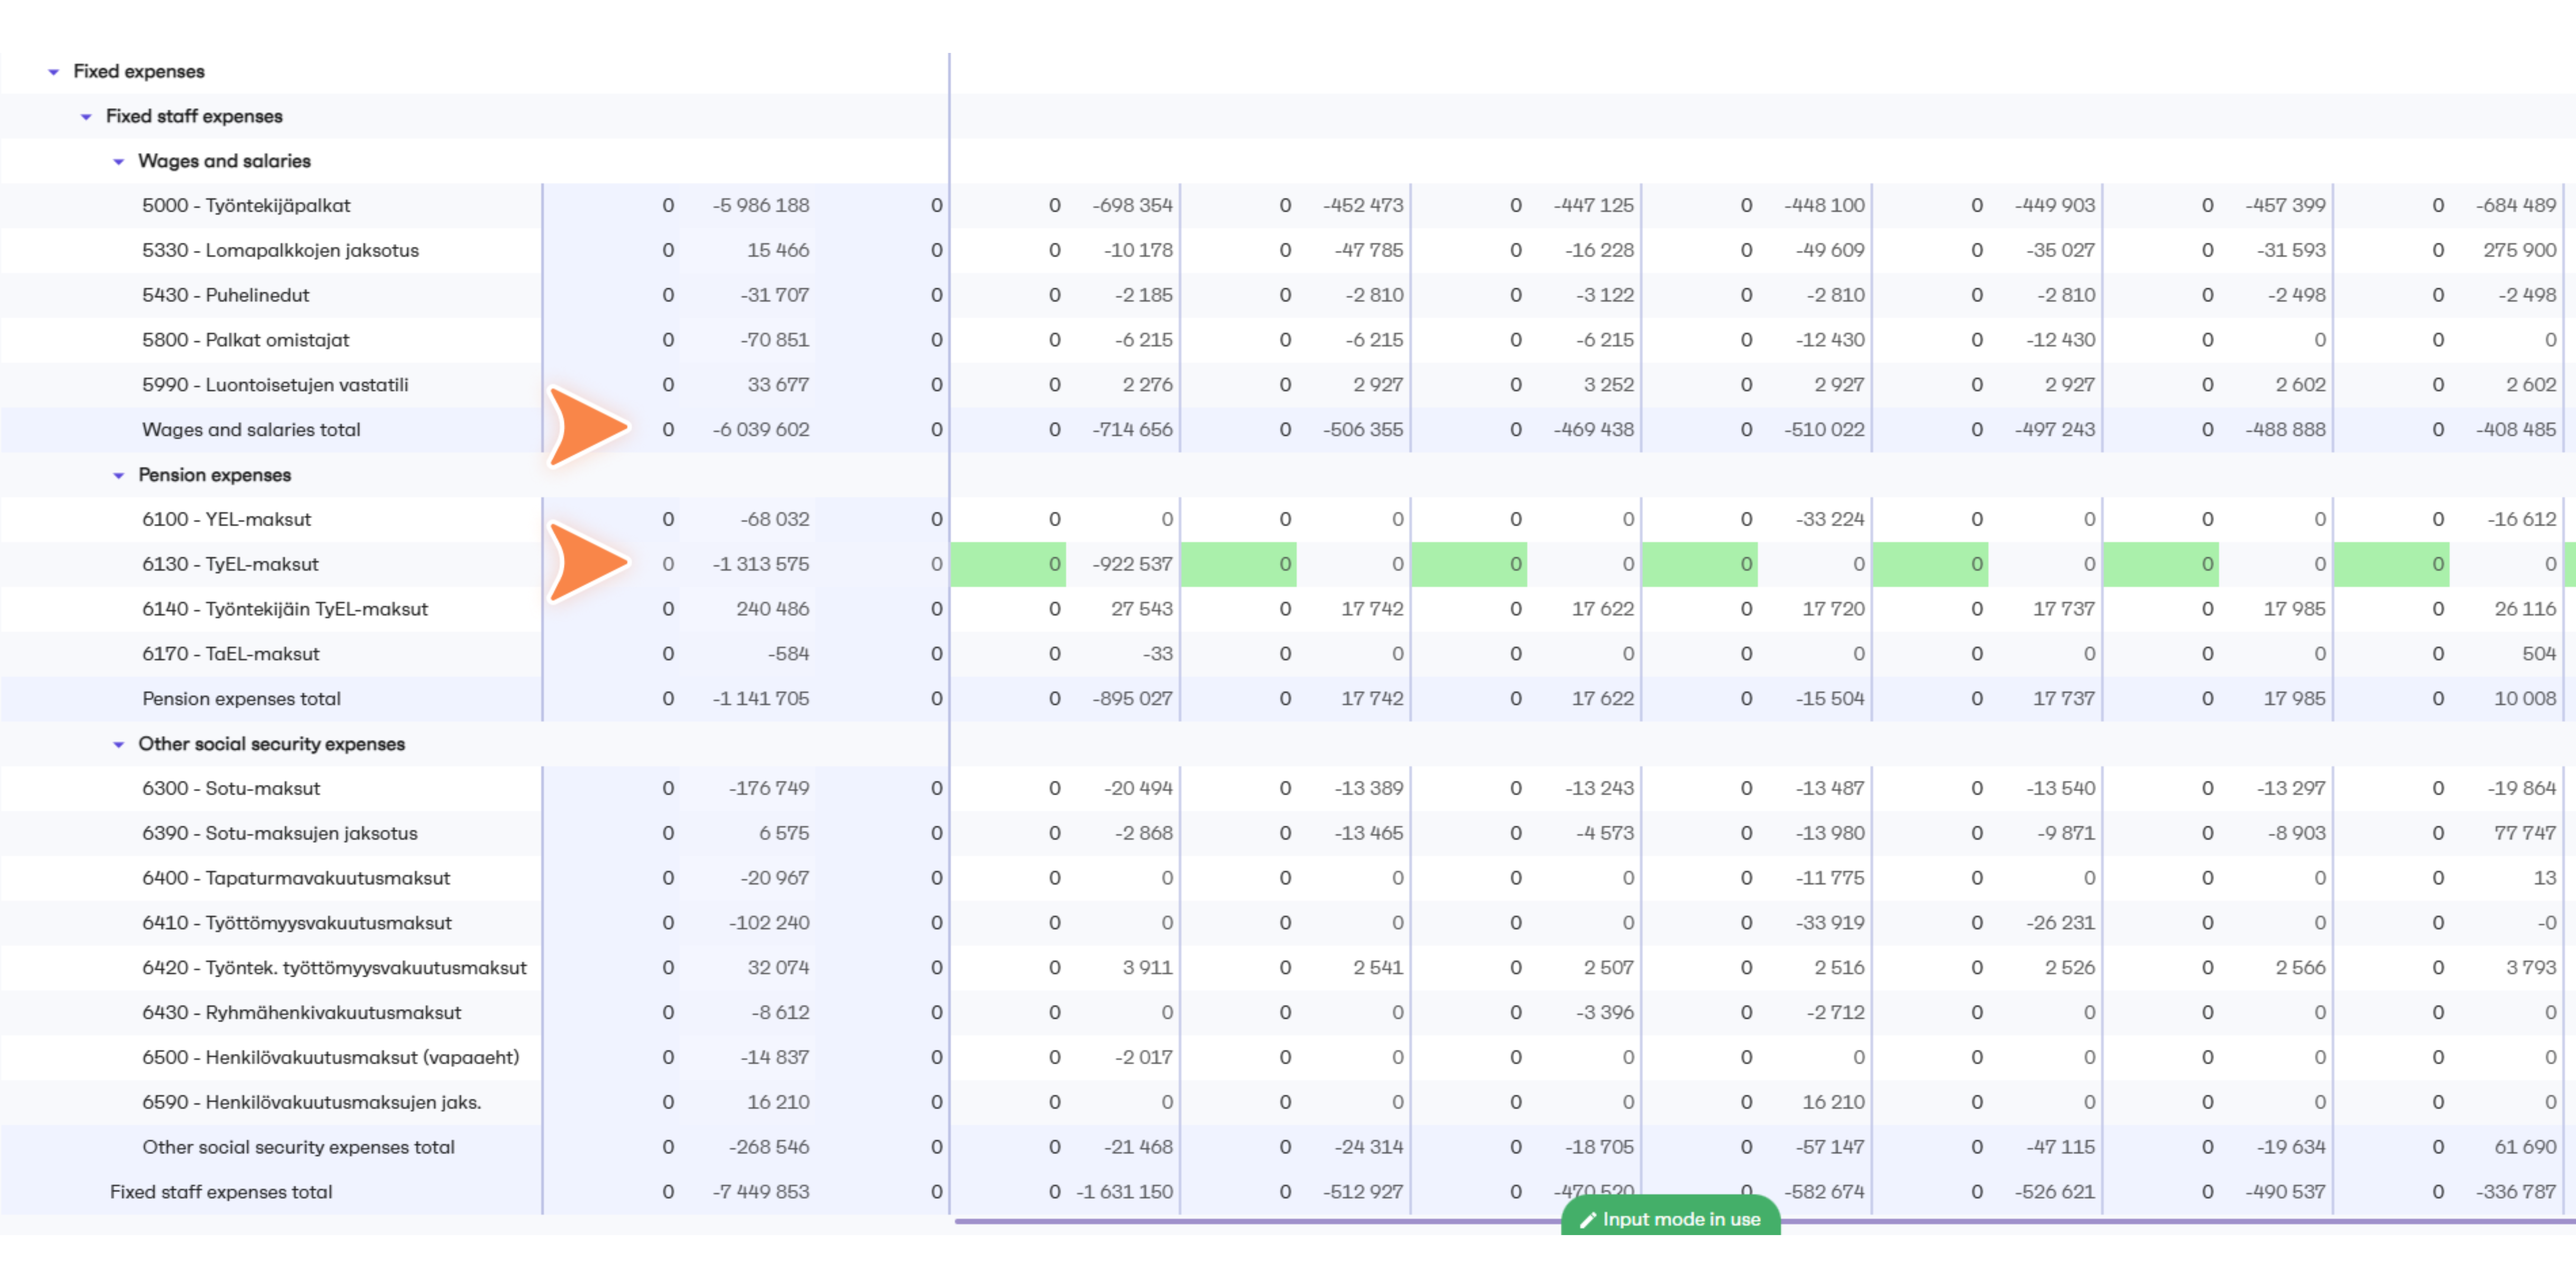The image size is (2576, 1288).
Task: Click the Wages and salaries total label
Action: point(251,430)
